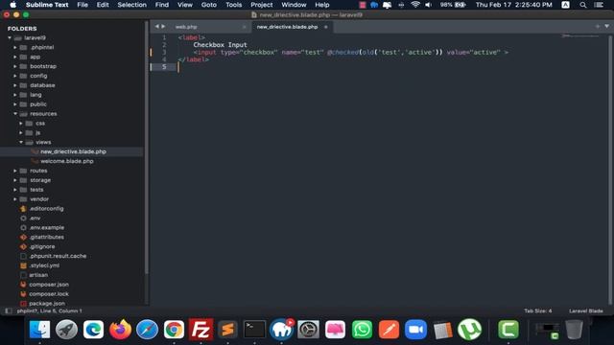Screen dimensions: 614x345
Task: Open artisan file in sidebar
Action: (x=38, y=275)
